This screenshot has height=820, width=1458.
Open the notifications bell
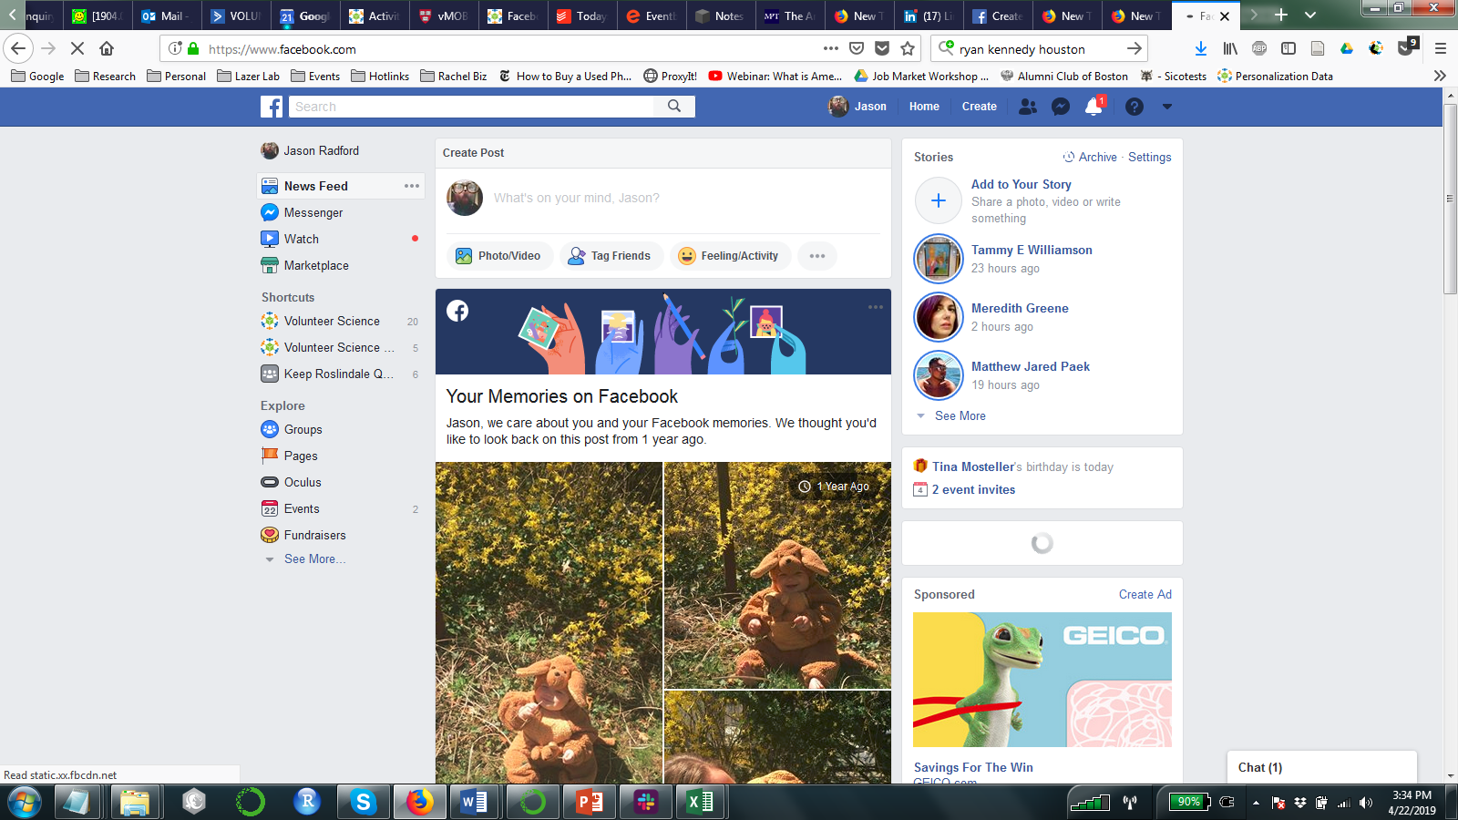pos(1093,108)
